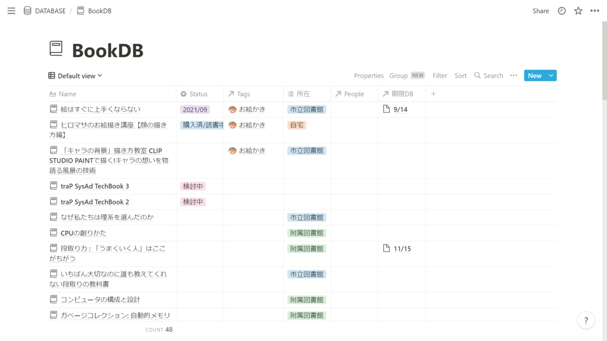Open the Tags column header menu

click(x=253, y=94)
